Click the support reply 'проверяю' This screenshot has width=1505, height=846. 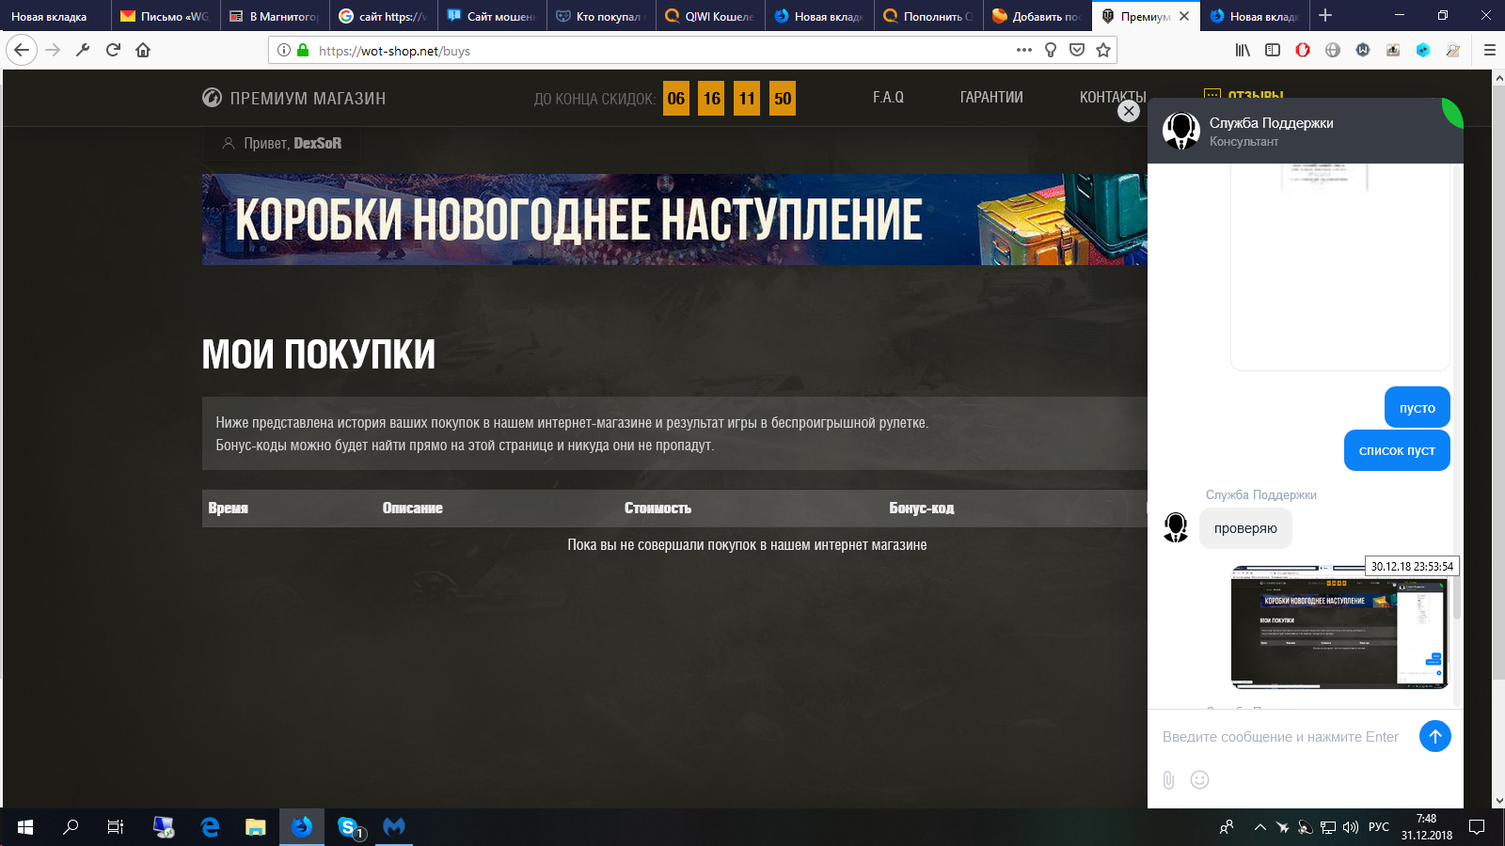[x=1245, y=528]
